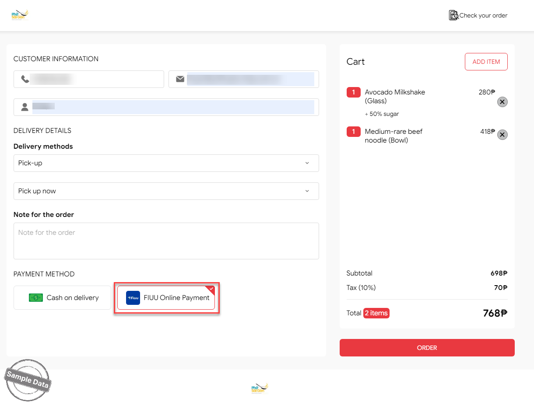The image size is (534, 405).
Task: Click the email address input field
Action: (x=249, y=79)
